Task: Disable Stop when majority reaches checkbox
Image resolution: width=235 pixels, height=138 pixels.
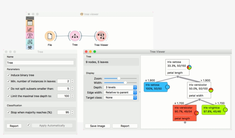Action: click(9, 113)
